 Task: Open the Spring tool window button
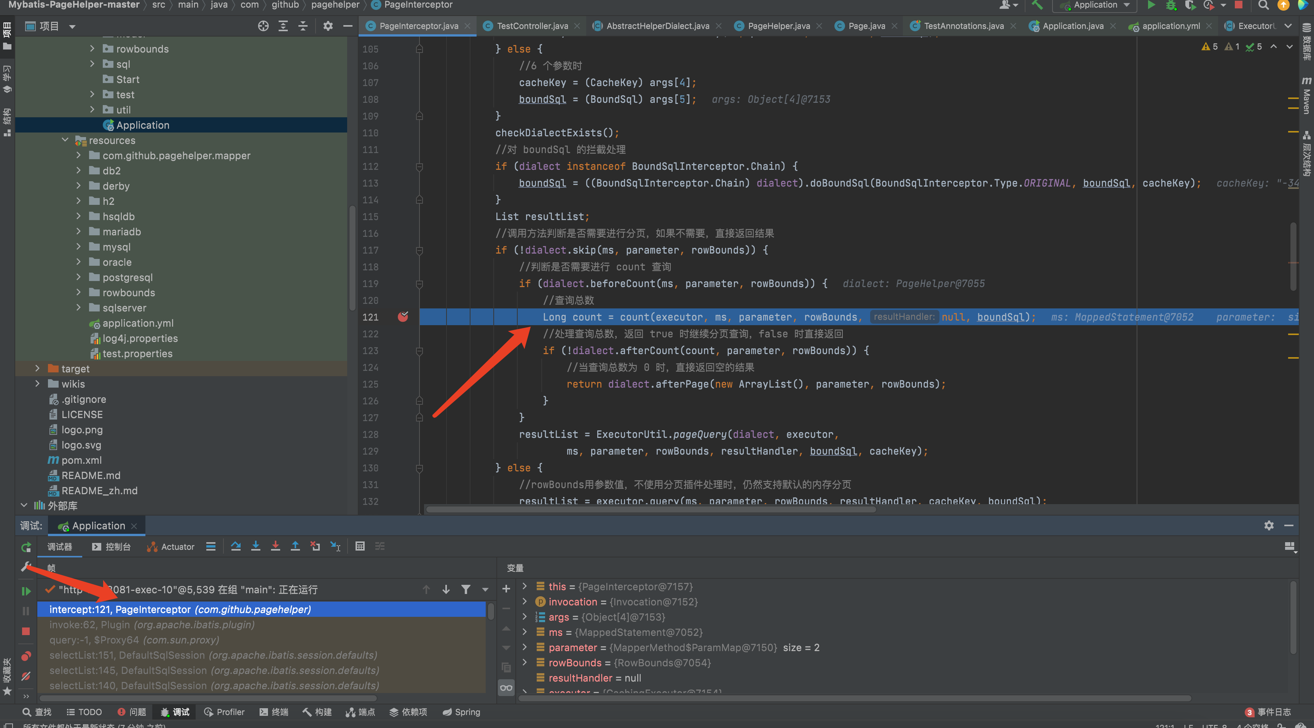461,712
